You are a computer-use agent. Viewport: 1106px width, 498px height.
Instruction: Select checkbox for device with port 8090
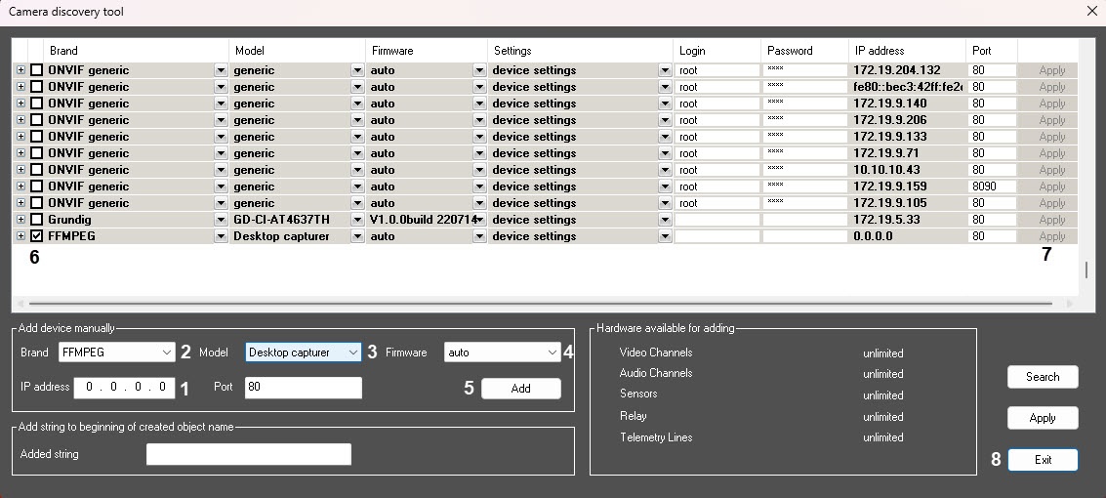coord(37,187)
